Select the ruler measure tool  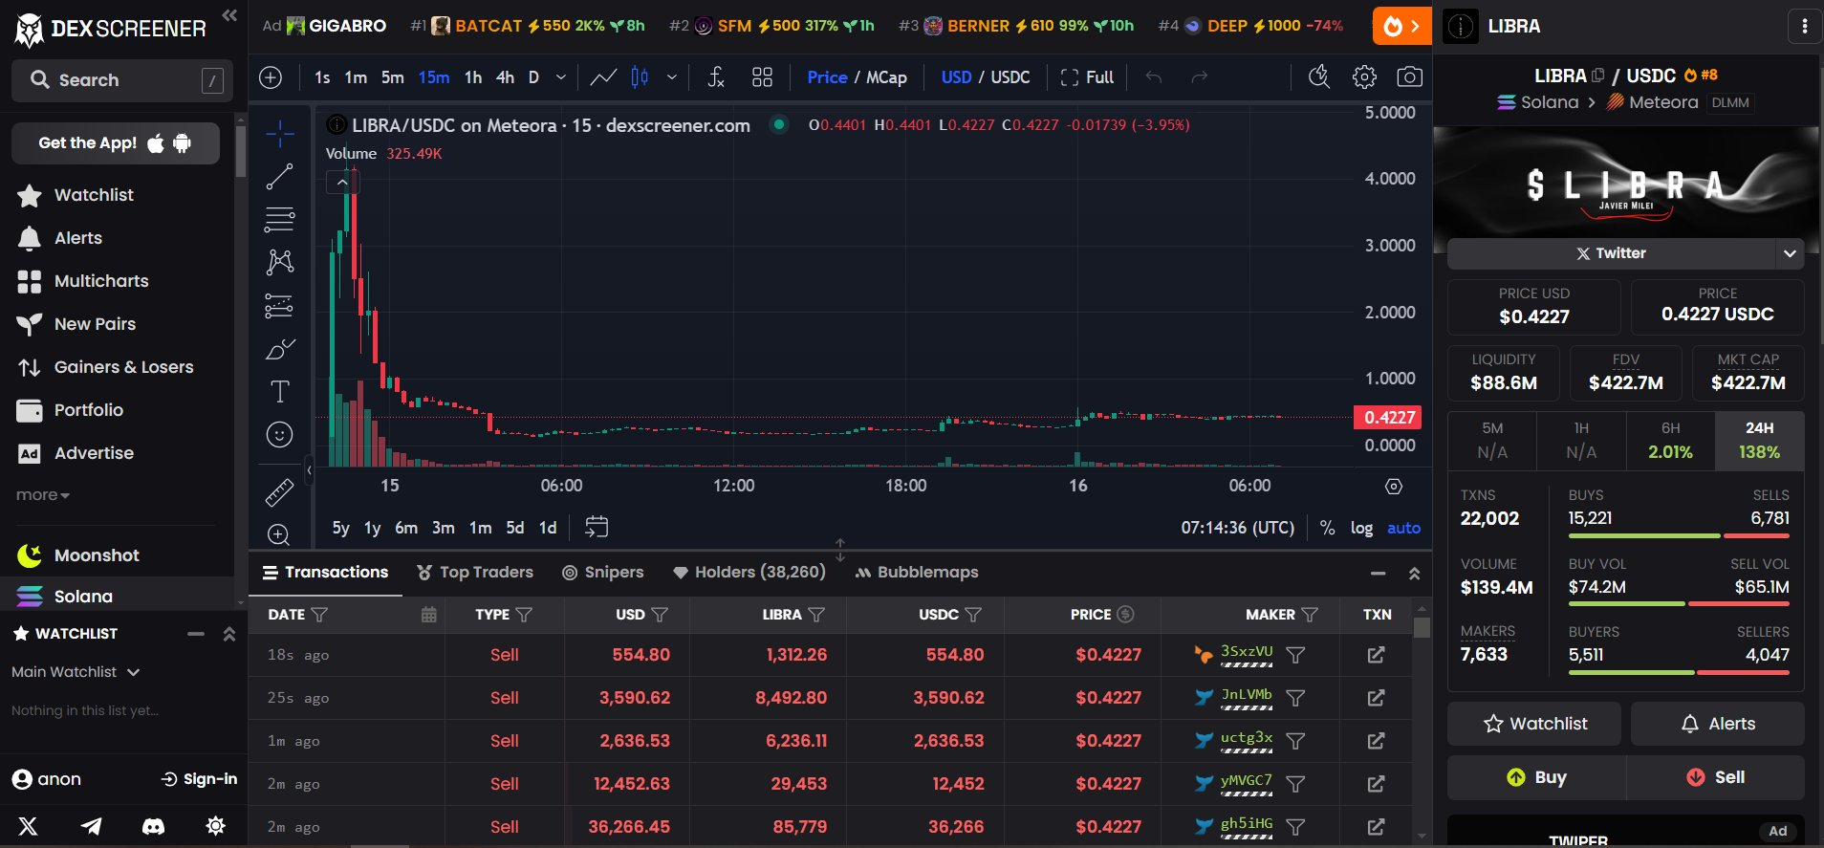coord(279,492)
